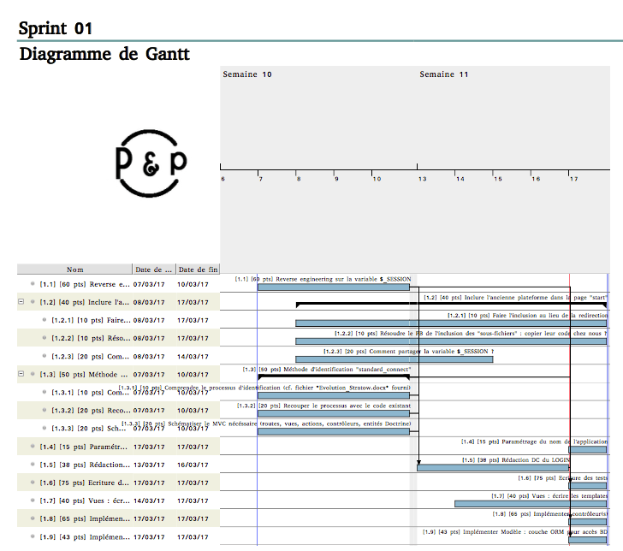The height and width of the screenshot is (551, 623).
Task: Click the P&P circular logo
Action: point(151,161)
